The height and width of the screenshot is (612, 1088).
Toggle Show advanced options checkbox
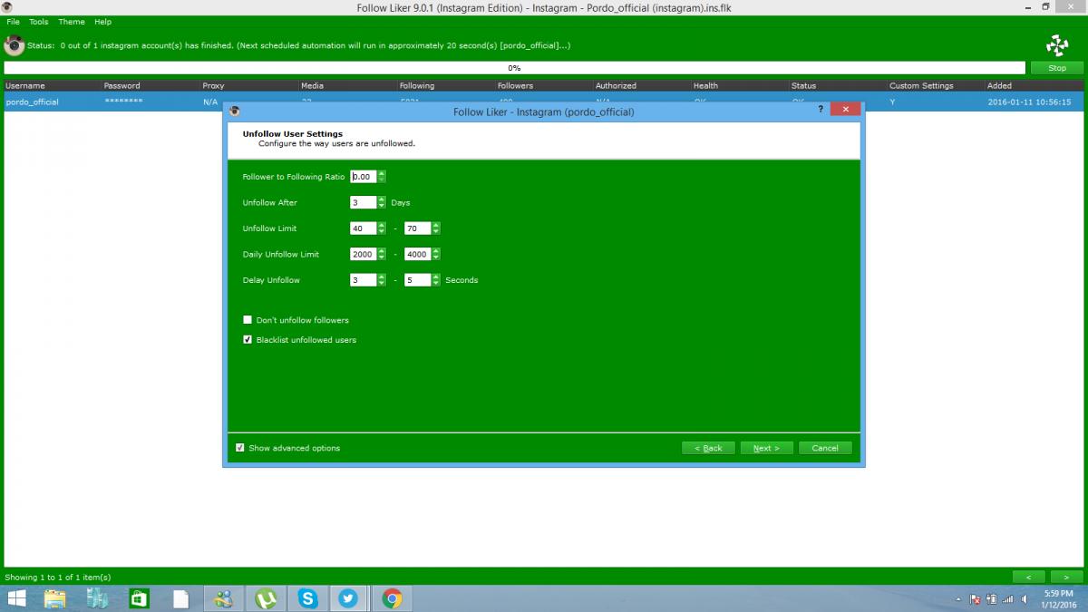click(x=240, y=448)
